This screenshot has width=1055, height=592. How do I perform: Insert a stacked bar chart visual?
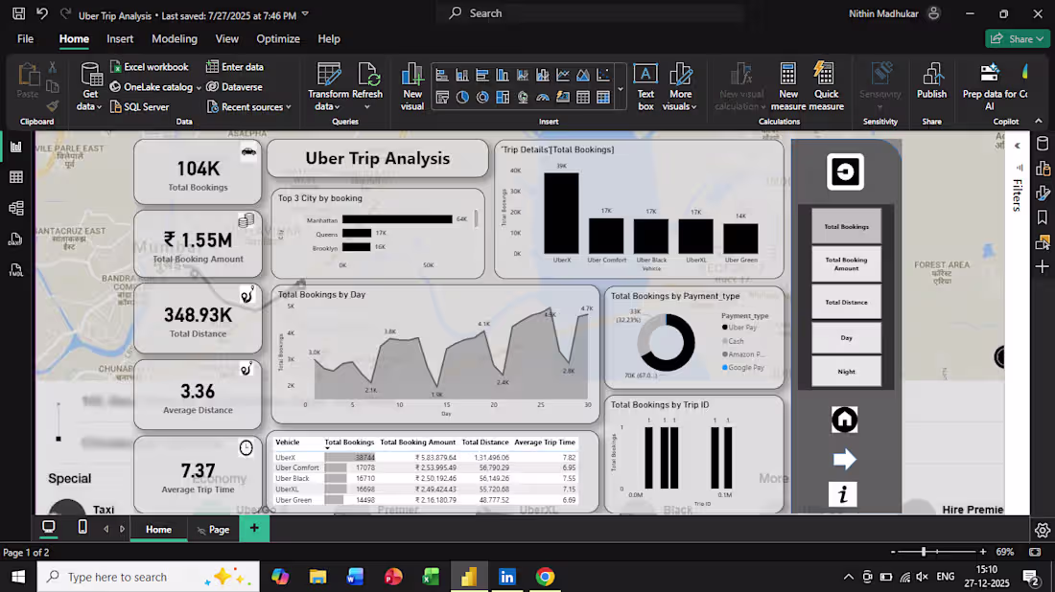[442, 76]
